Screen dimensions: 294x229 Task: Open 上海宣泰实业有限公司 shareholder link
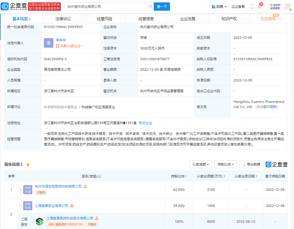(52, 206)
